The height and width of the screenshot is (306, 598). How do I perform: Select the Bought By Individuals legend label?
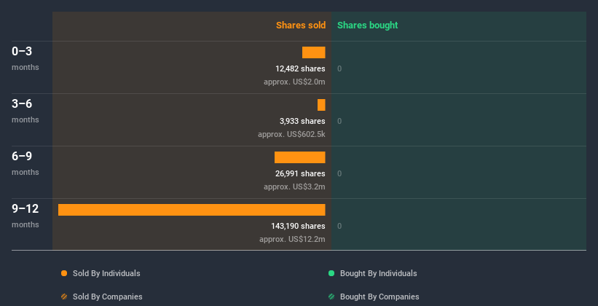[x=378, y=273]
